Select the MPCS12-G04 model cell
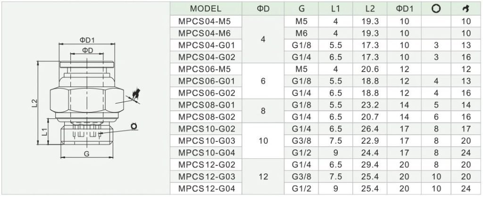483x197 pixels. pyautogui.click(x=207, y=189)
